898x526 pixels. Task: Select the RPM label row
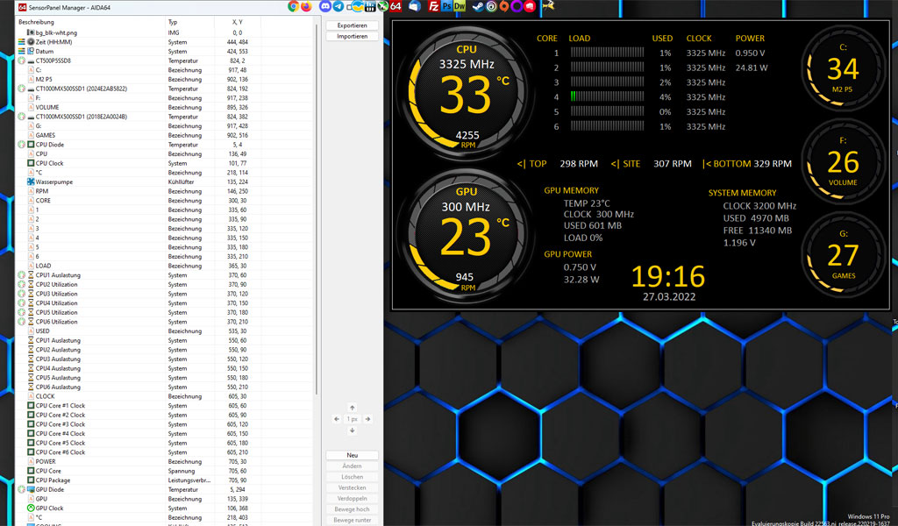165,191
